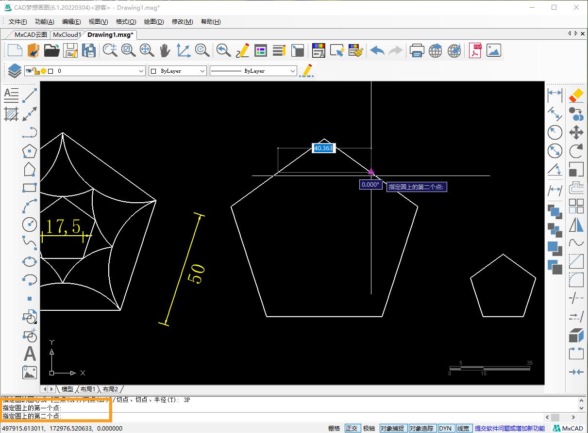Click the Undo arrow button
The width and height of the screenshot is (588, 433).
pyautogui.click(x=377, y=50)
